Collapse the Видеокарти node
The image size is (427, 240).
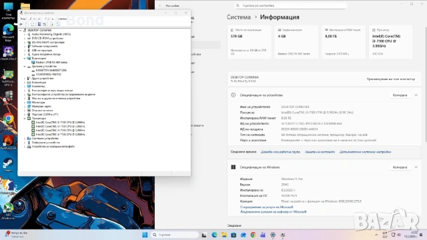tap(25, 58)
